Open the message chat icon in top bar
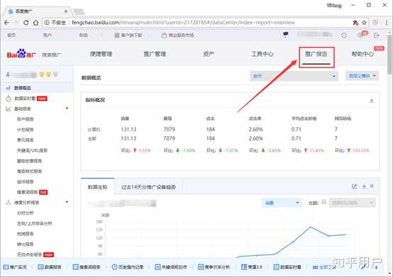This screenshot has width=393, height=277. click(x=285, y=35)
